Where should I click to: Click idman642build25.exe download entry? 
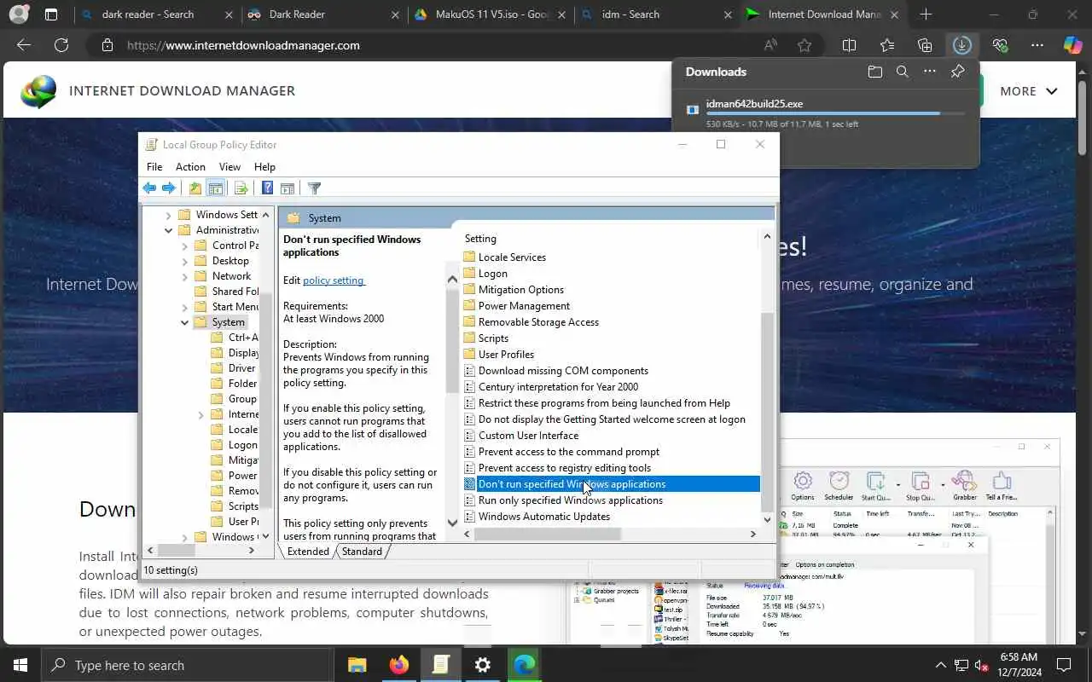pos(825,113)
